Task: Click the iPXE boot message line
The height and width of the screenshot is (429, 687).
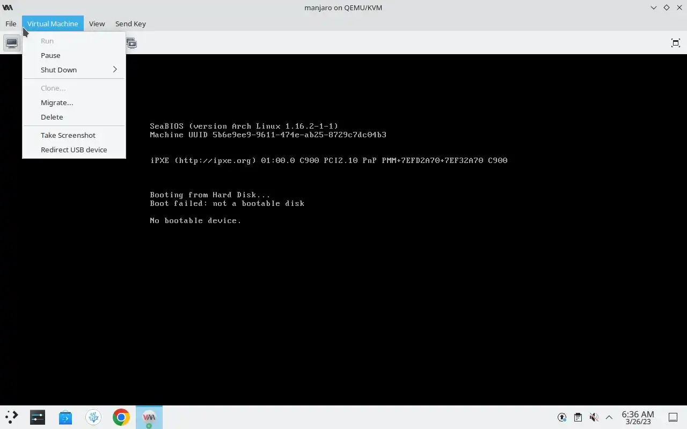Action: (x=328, y=160)
